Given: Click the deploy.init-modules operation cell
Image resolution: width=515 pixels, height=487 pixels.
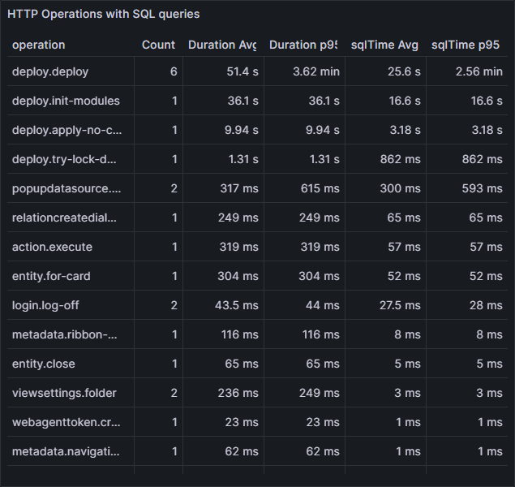Looking at the screenshot, I should point(66,101).
